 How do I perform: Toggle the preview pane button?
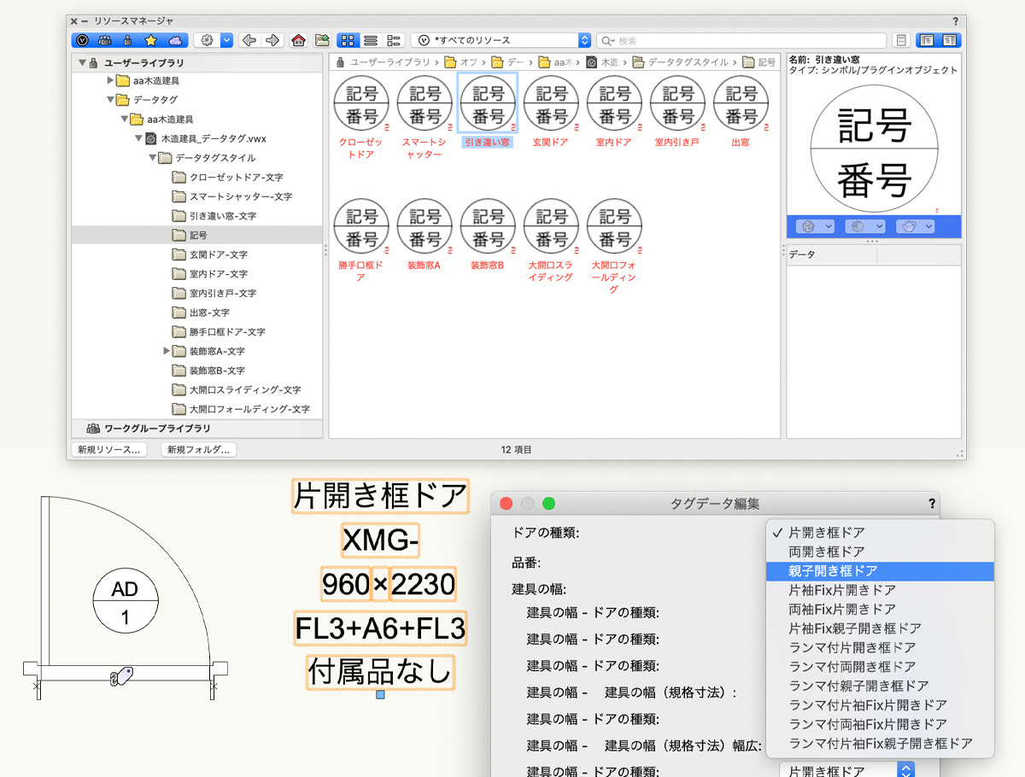click(950, 40)
